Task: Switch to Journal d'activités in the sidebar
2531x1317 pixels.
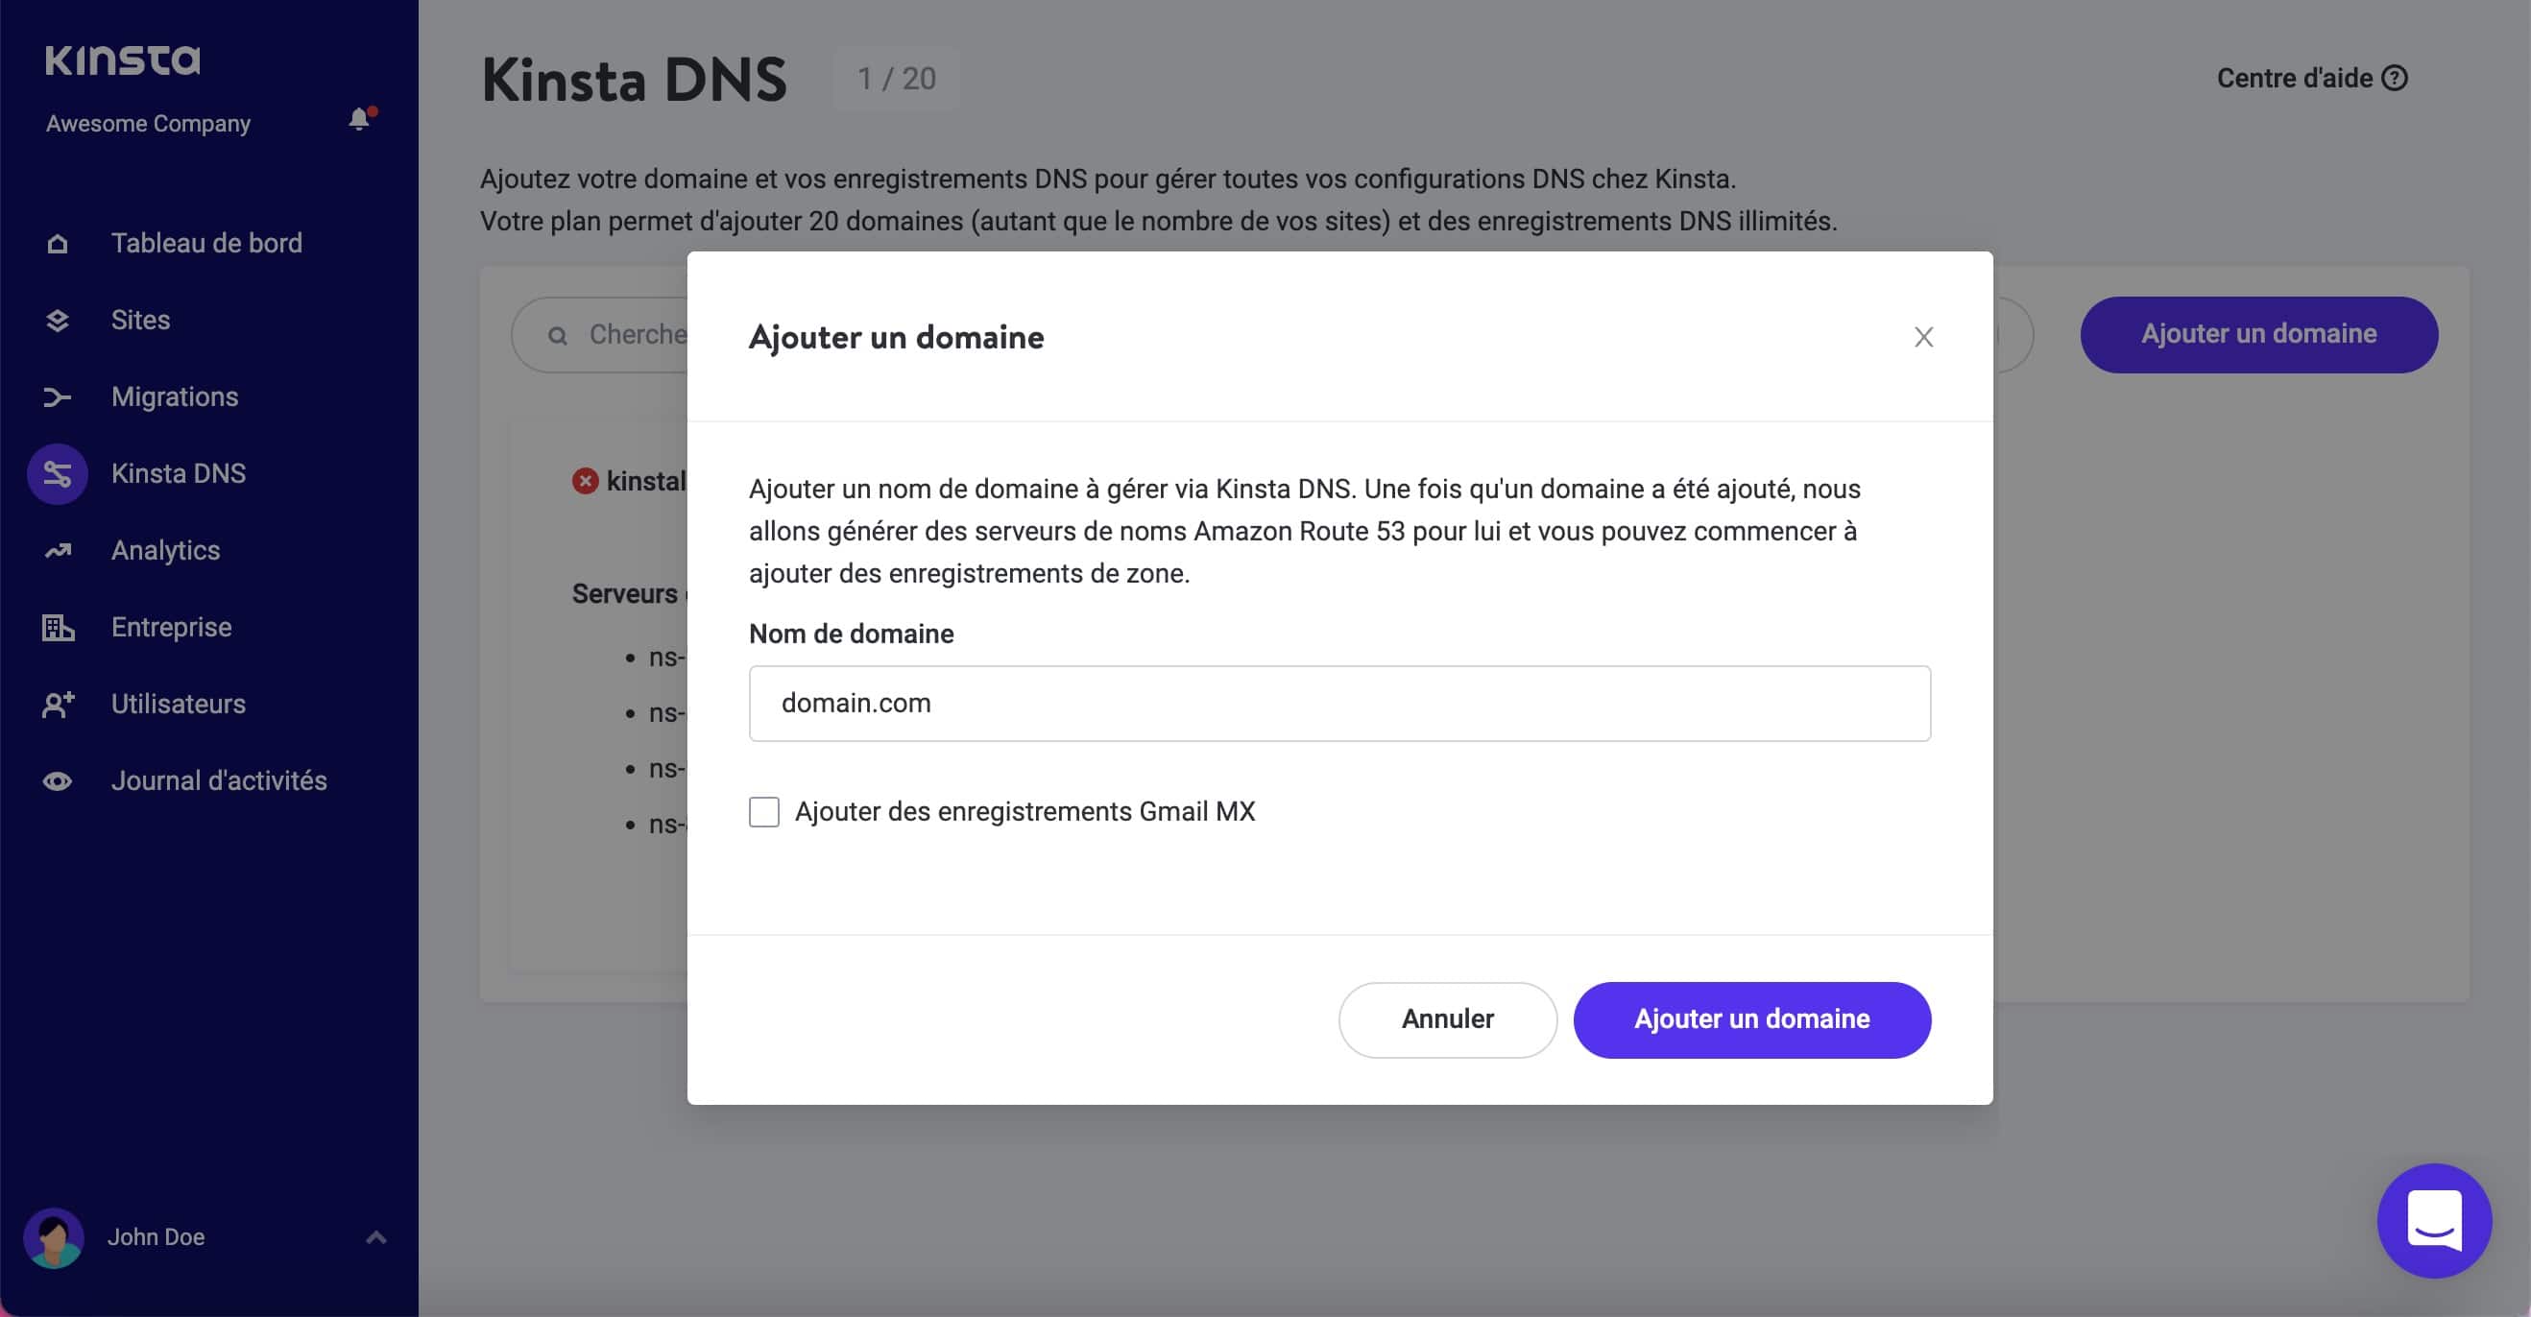Action: 218,779
